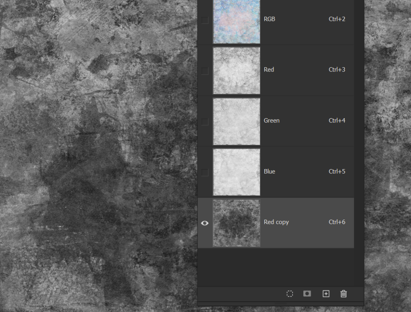The height and width of the screenshot is (312, 411).
Task: Toggle visibility of Red channel
Action: click(x=205, y=71)
